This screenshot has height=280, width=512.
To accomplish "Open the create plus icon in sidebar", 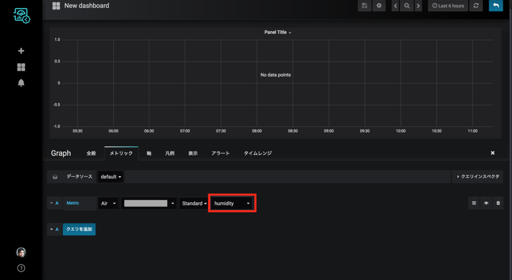I will 21,51.
